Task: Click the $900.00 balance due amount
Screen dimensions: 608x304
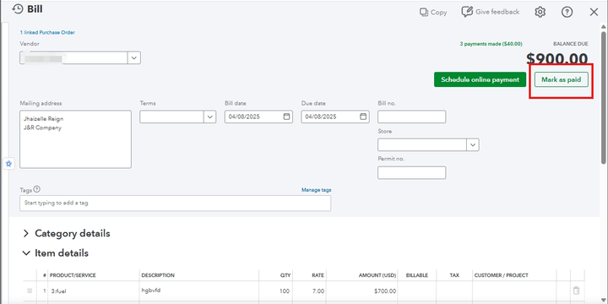Action: coord(557,59)
